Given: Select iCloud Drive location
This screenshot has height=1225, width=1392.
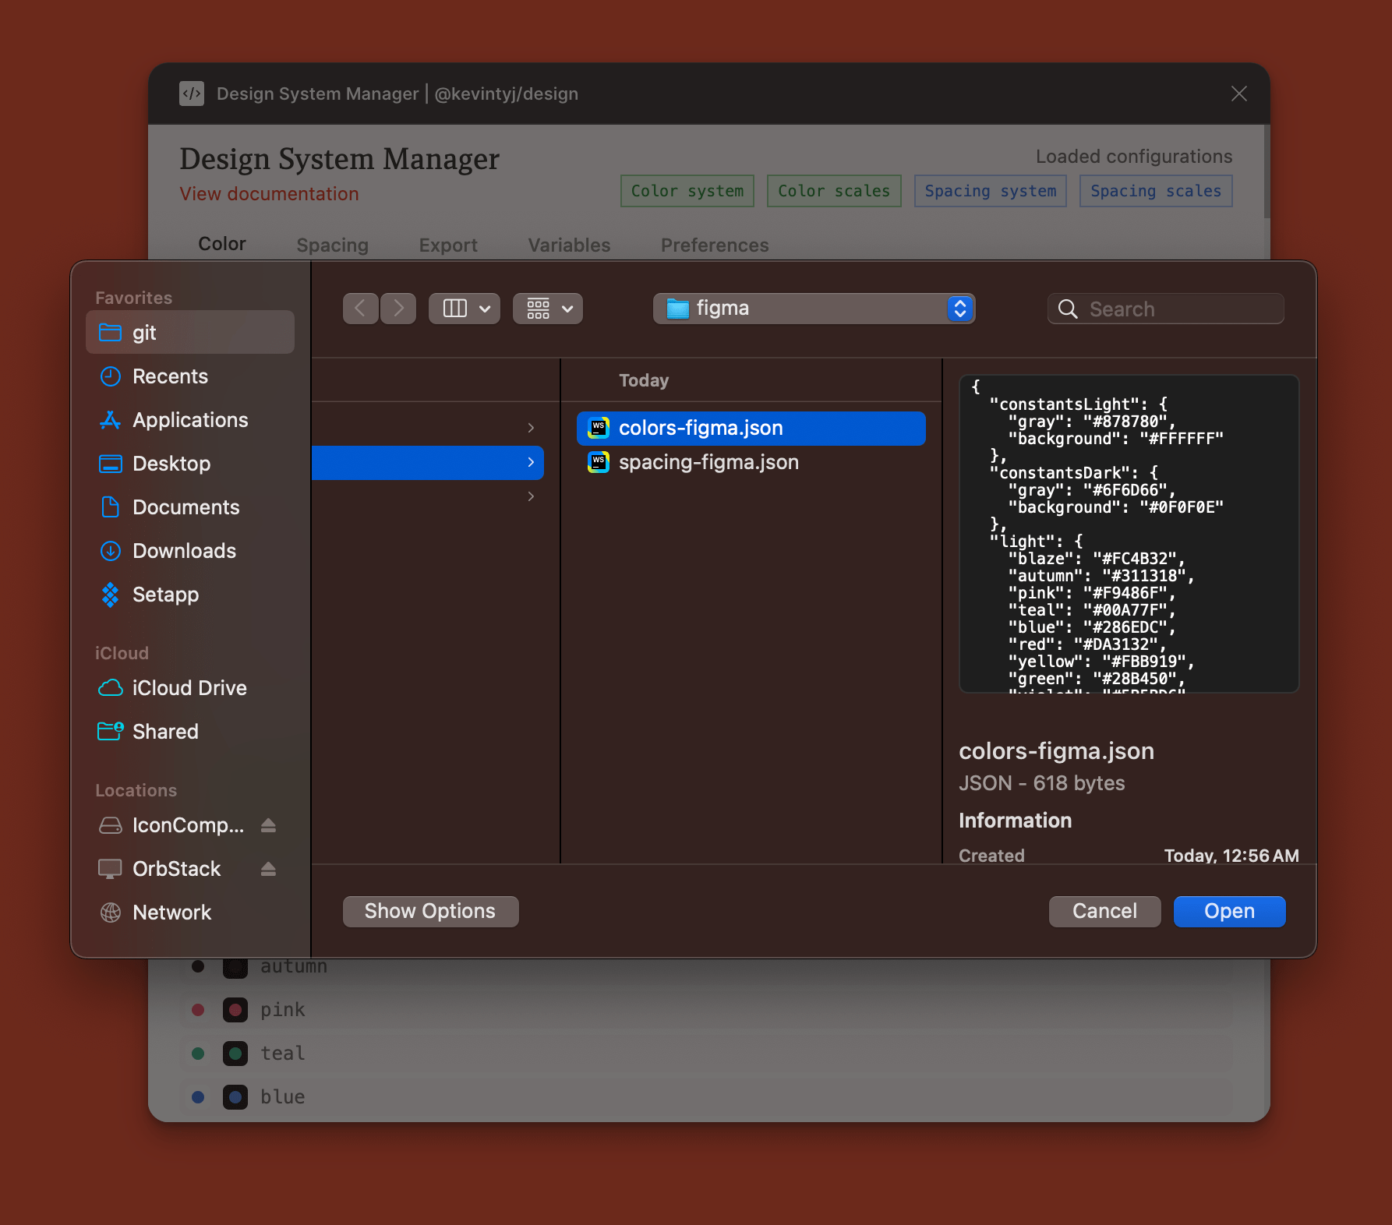Looking at the screenshot, I should pos(189,688).
